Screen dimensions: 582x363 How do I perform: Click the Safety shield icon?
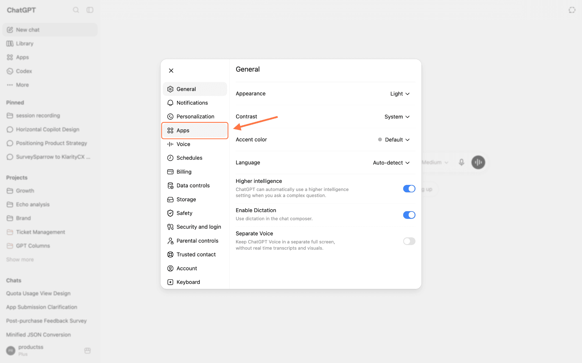170,213
